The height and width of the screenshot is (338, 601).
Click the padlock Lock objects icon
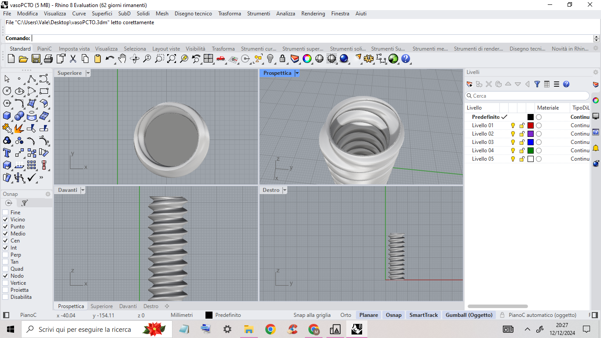(x=282, y=59)
